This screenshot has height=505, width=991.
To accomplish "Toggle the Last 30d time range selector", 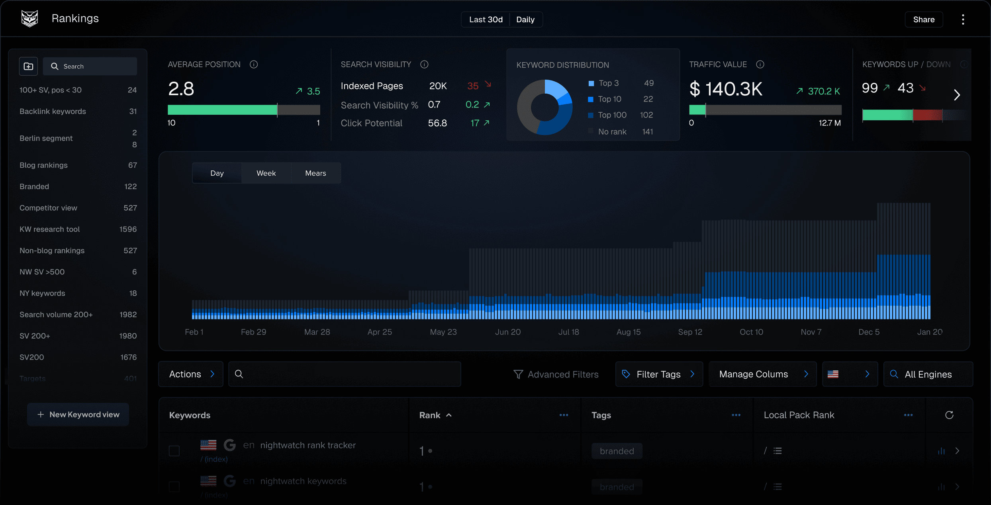I will click(485, 19).
